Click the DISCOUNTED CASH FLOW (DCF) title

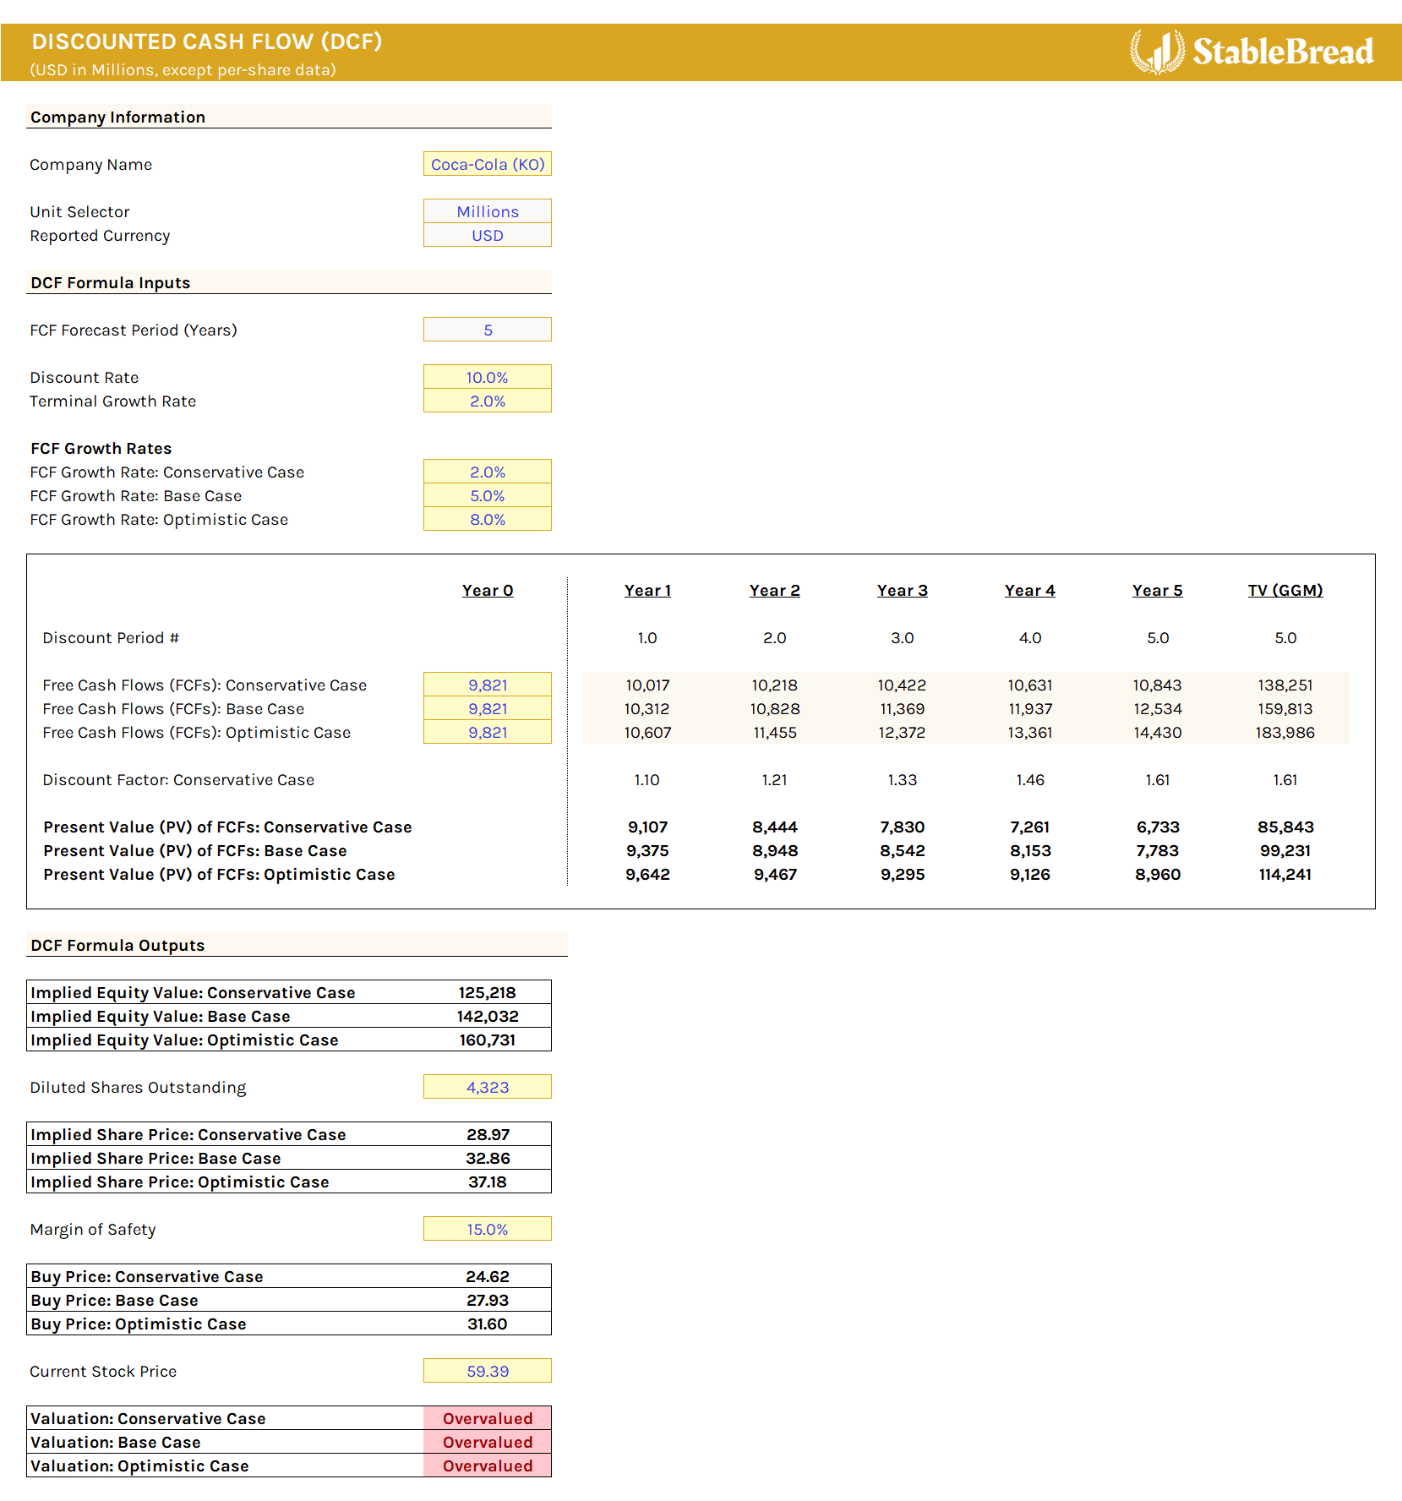206,41
